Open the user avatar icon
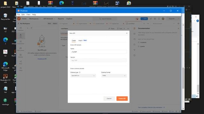204x114 pixels. [163, 19]
